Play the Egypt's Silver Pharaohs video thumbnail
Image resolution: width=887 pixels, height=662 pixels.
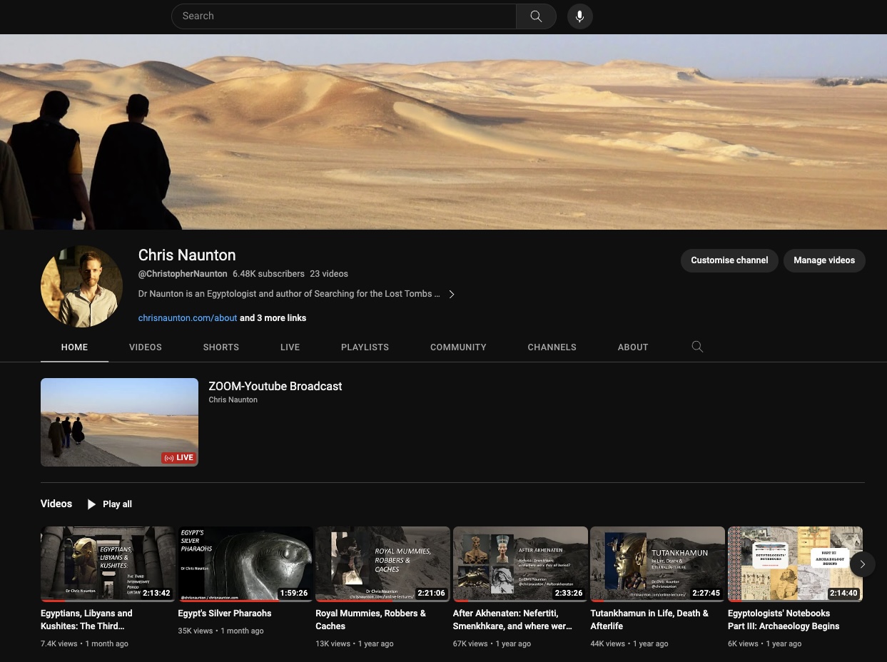tap(245, 564)
